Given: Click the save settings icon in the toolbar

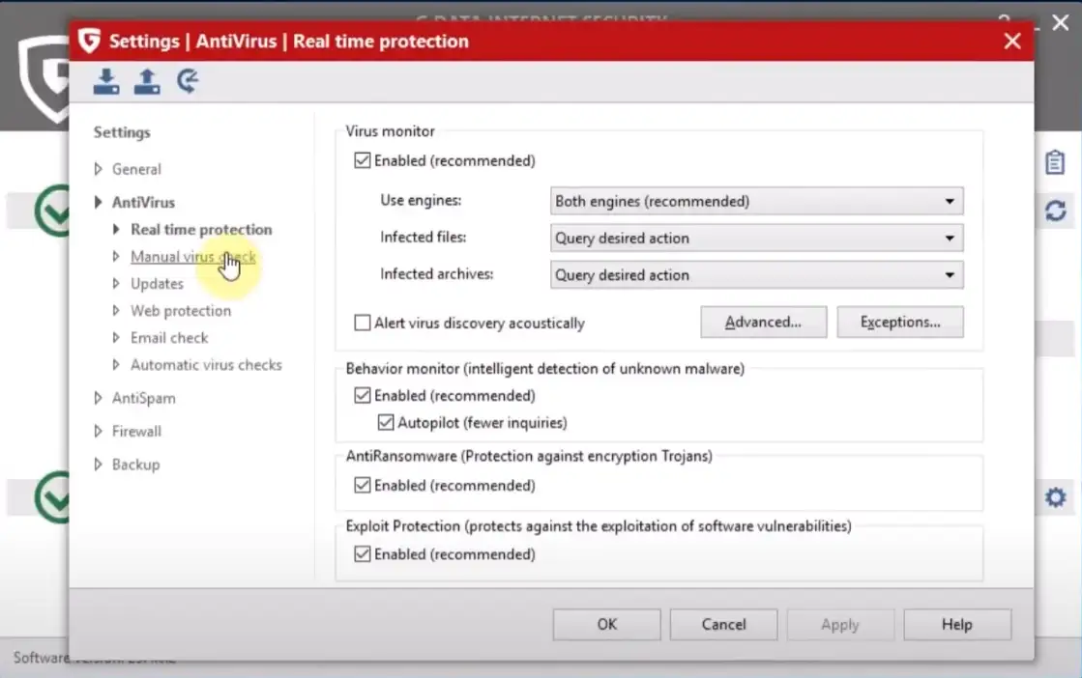Looking at the screenshot, I should click(x=147, y=82).
